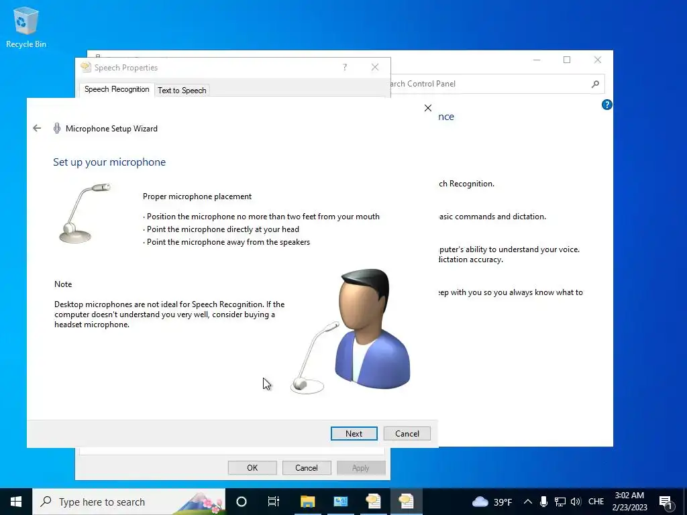Open Task View on taskbar
687x515 pixels.
[x=274, y=502]
